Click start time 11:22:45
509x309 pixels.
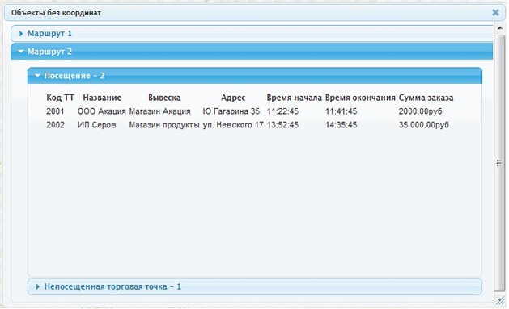coord(282,111)
